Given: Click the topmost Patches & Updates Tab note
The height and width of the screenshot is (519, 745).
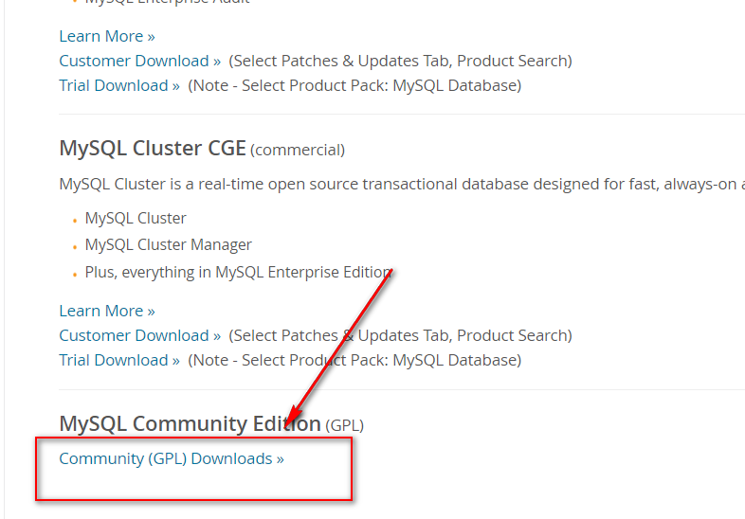Looking at the screenshot, I should tap(400, 61).
